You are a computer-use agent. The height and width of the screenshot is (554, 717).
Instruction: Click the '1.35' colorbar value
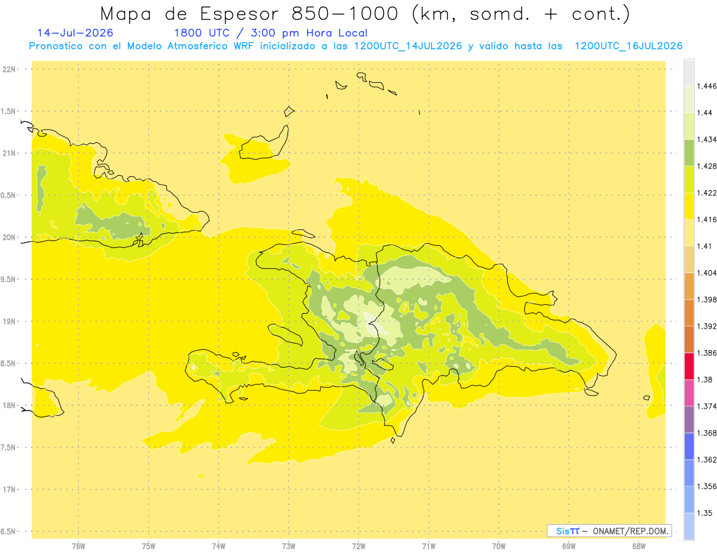coord(704,513)
